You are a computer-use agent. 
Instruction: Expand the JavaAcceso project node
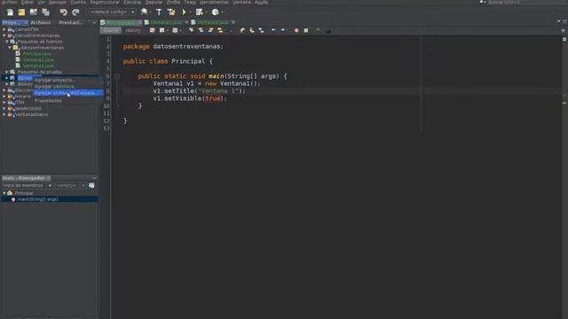click(x=4, y=108)
